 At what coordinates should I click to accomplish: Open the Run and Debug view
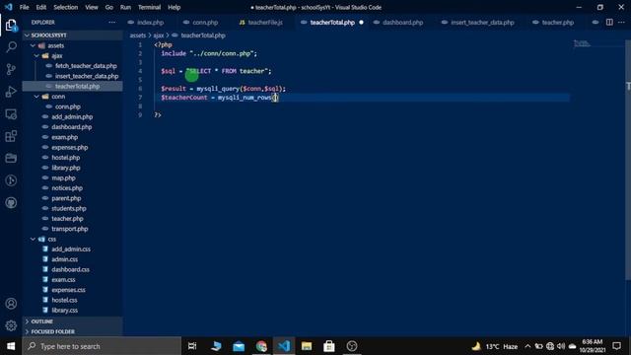pyautogui.click(x=11, y=92)
